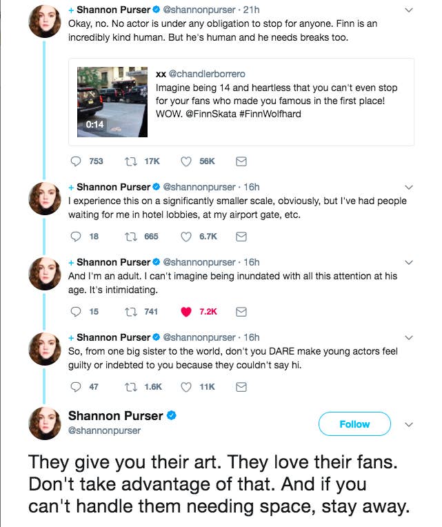Unlike the tweet with 7.2K likes

click(x=186, y=312)
